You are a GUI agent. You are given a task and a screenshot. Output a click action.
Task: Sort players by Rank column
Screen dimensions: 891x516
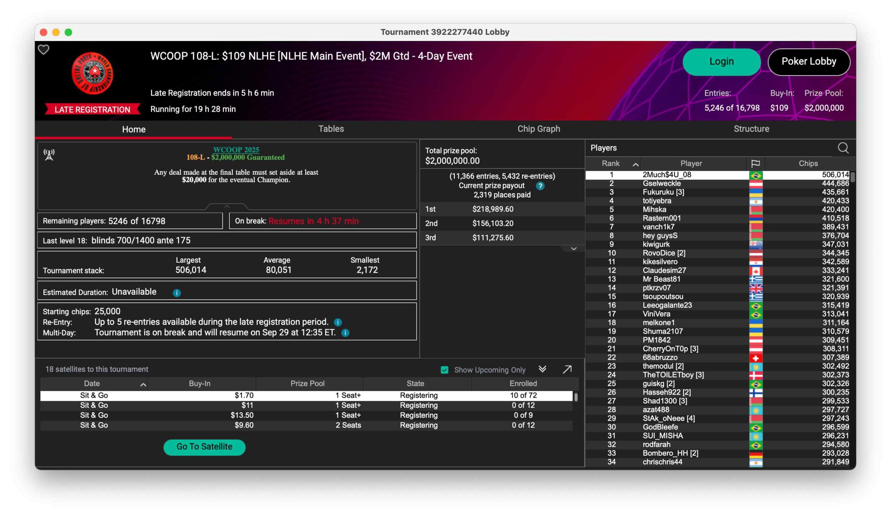tap(611, 164)
